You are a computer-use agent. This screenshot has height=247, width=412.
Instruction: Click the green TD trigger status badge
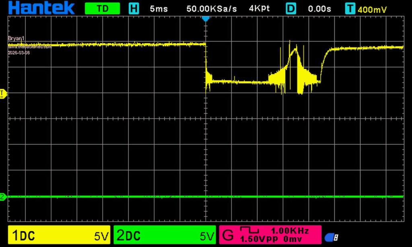(103, 8)
